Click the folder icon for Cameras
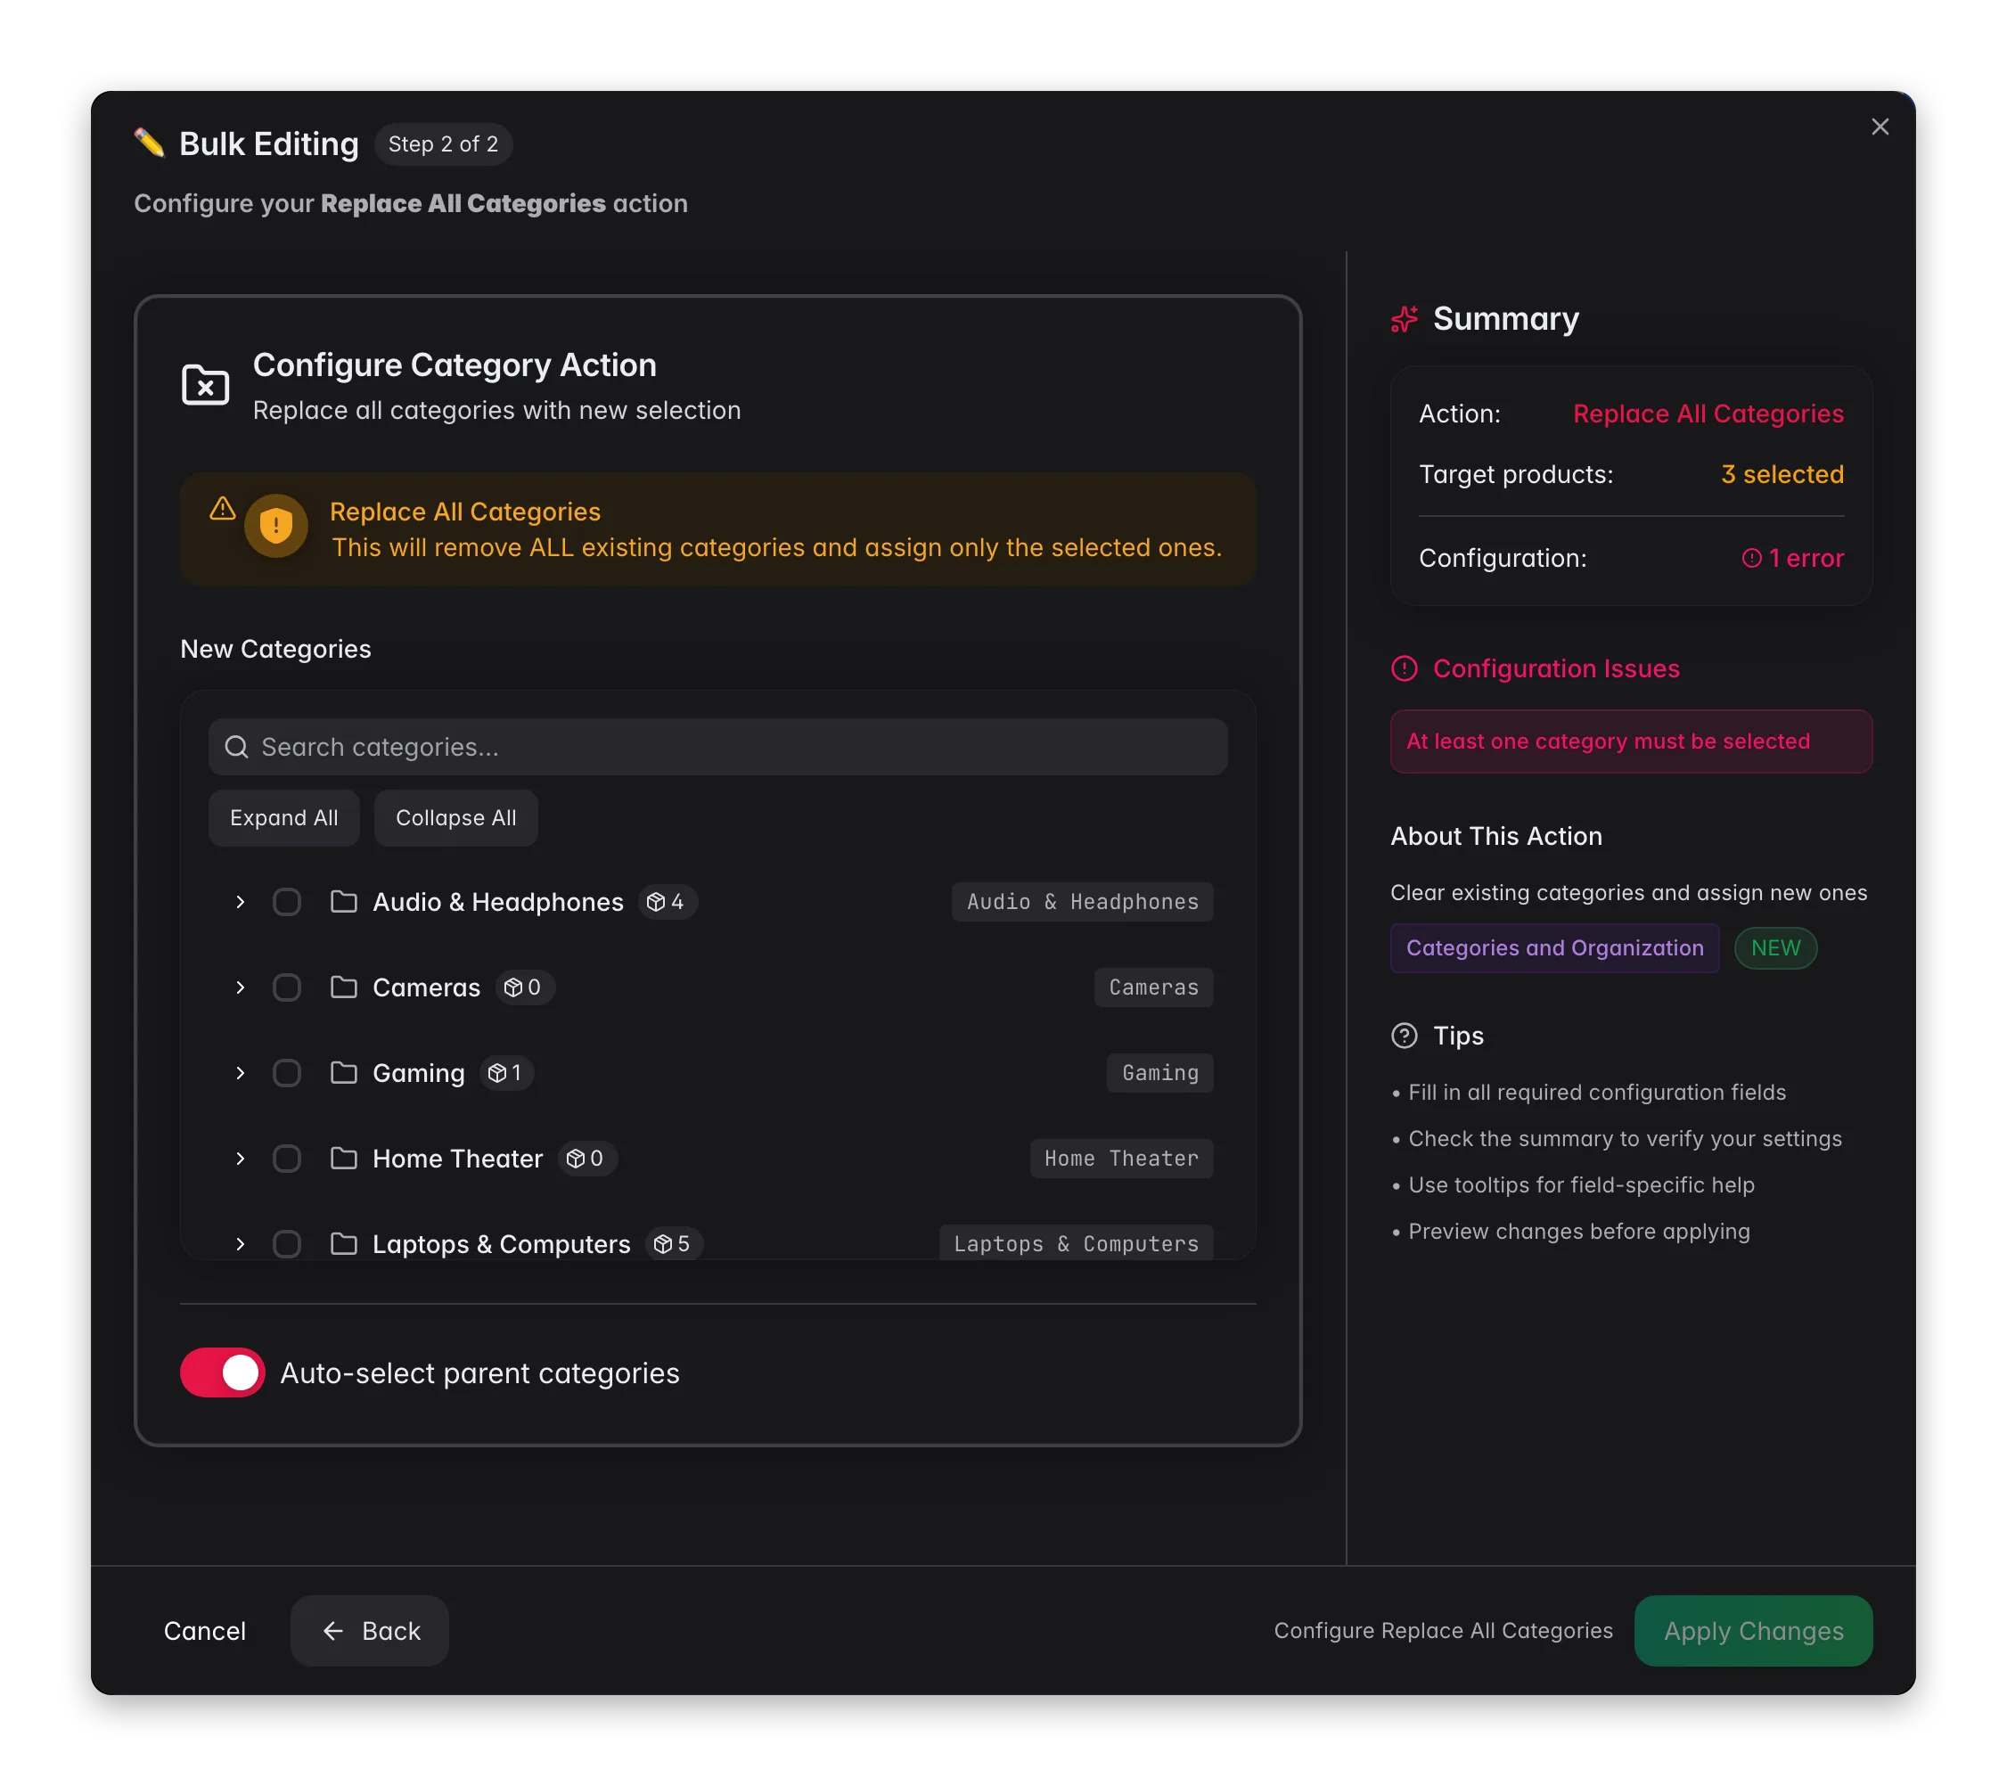 (344, 987)
